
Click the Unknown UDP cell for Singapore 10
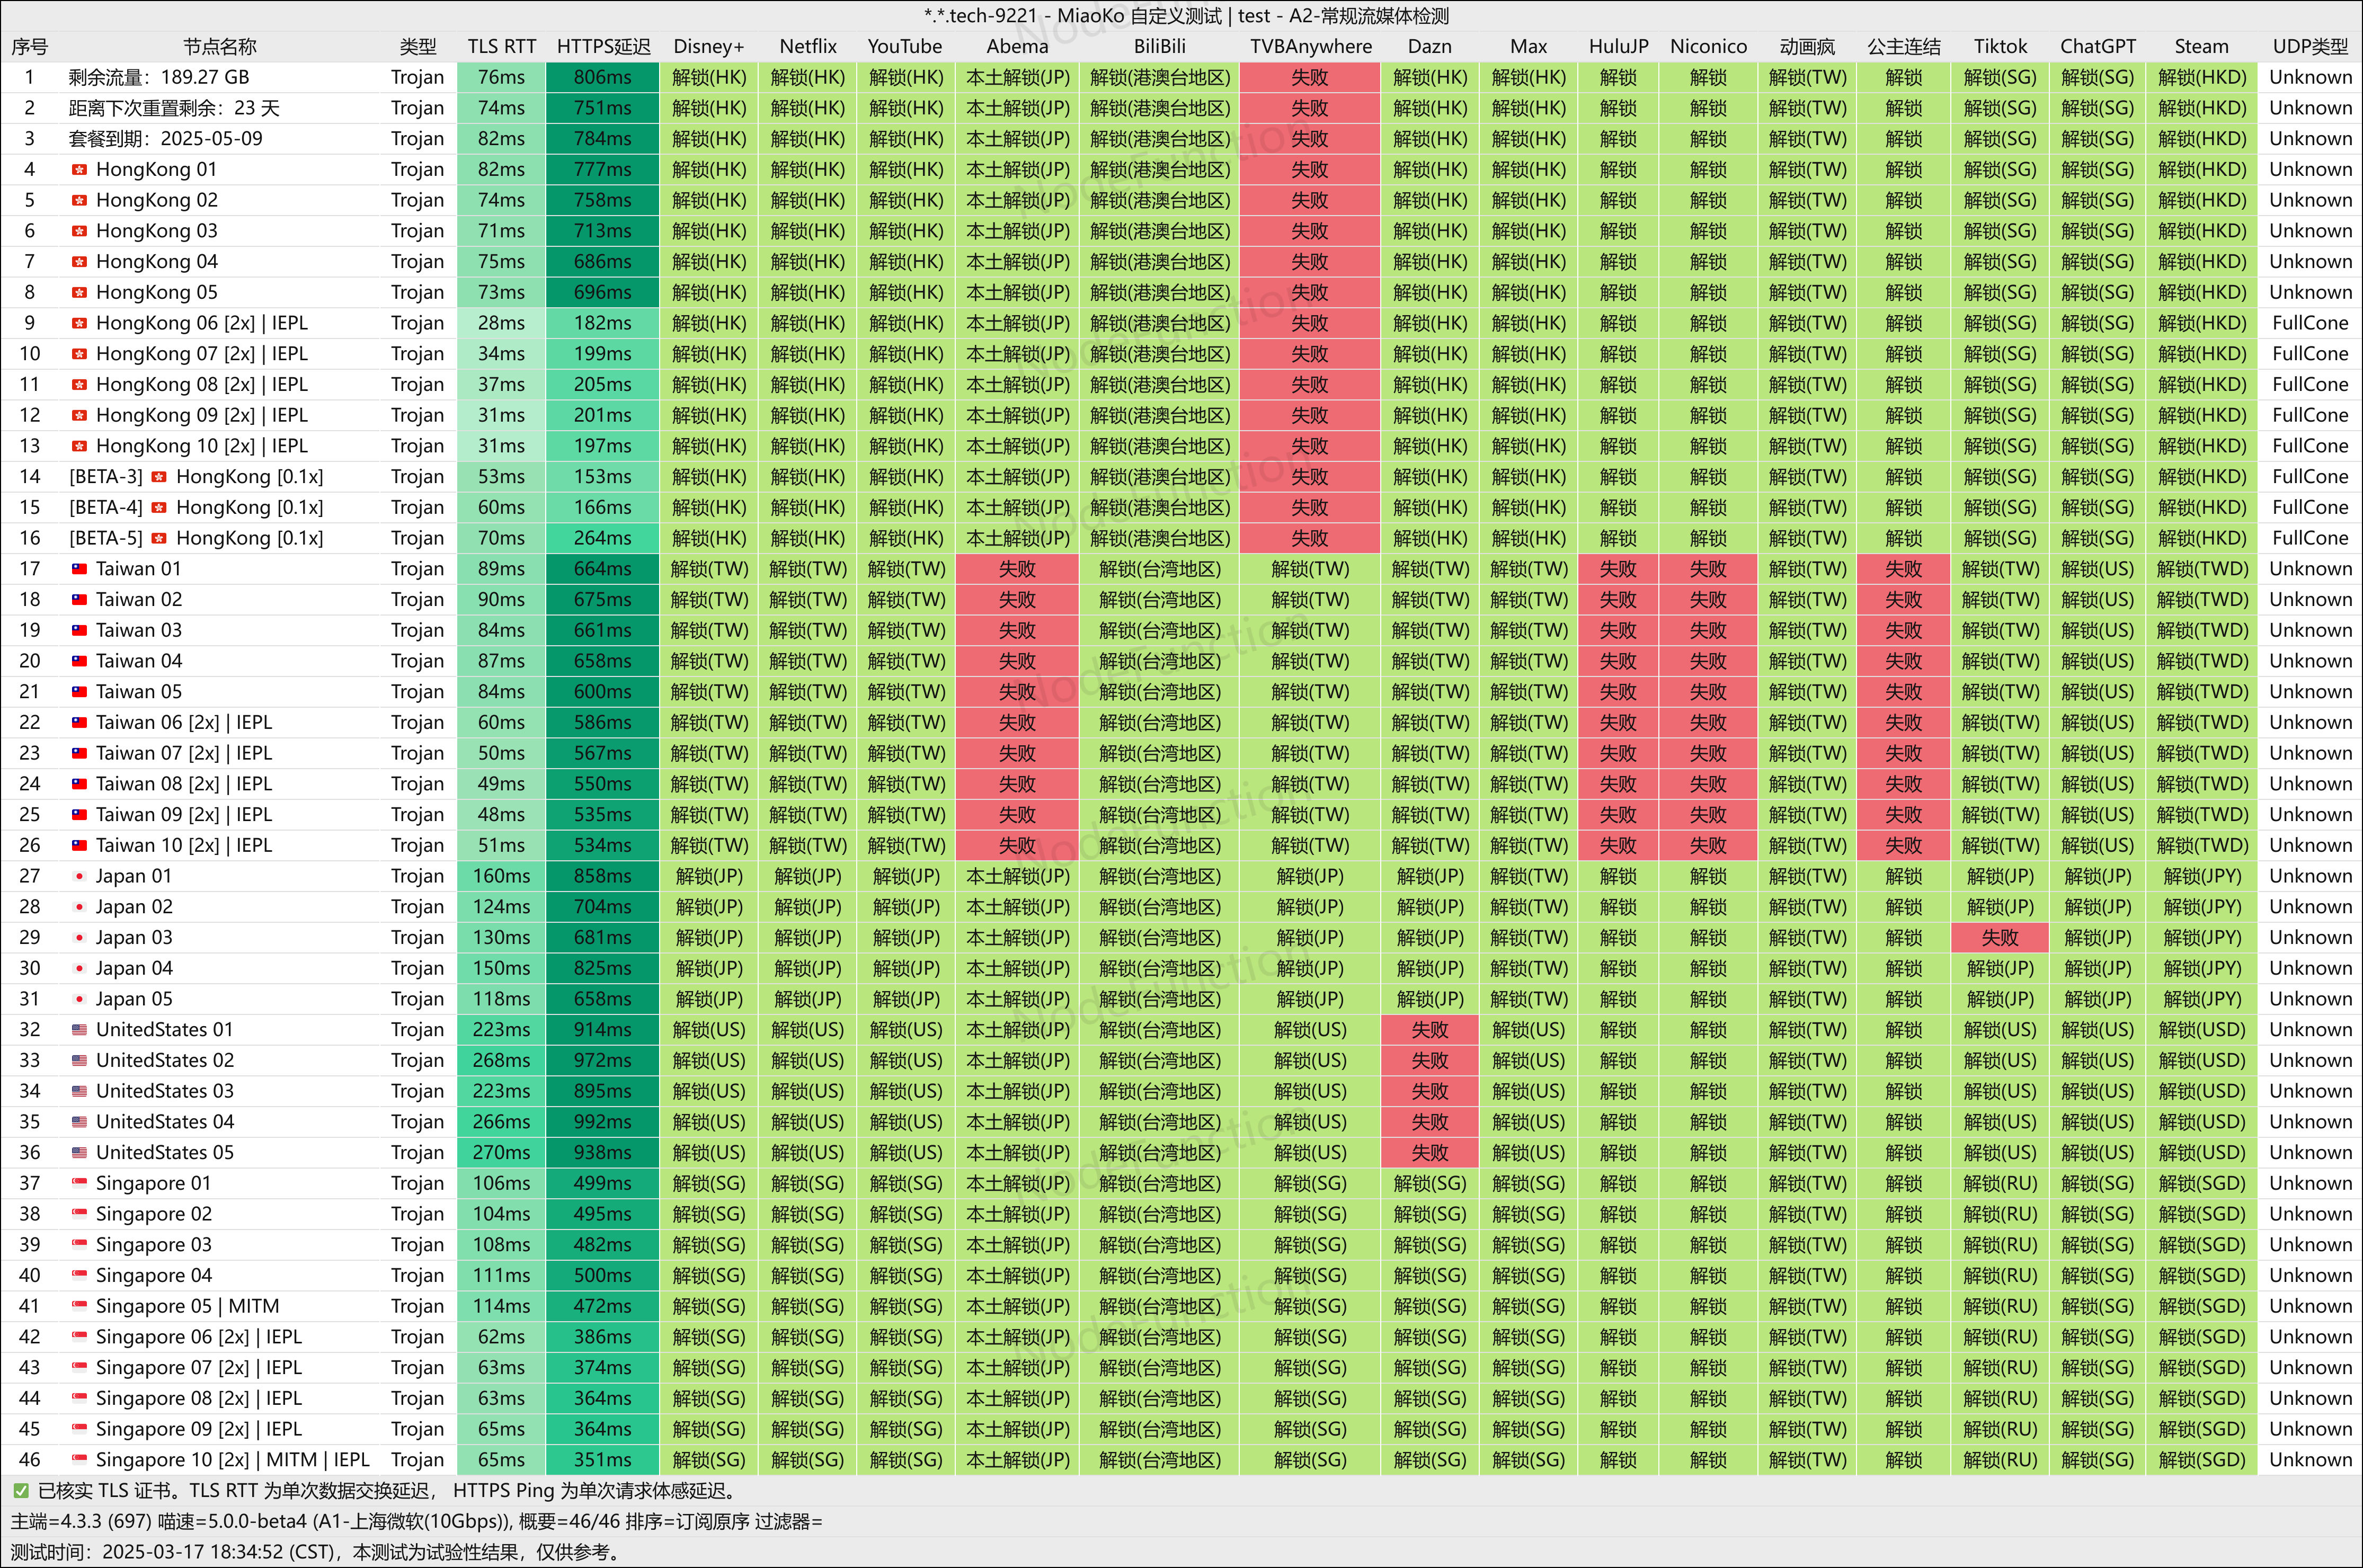tap(2310, 1460)
